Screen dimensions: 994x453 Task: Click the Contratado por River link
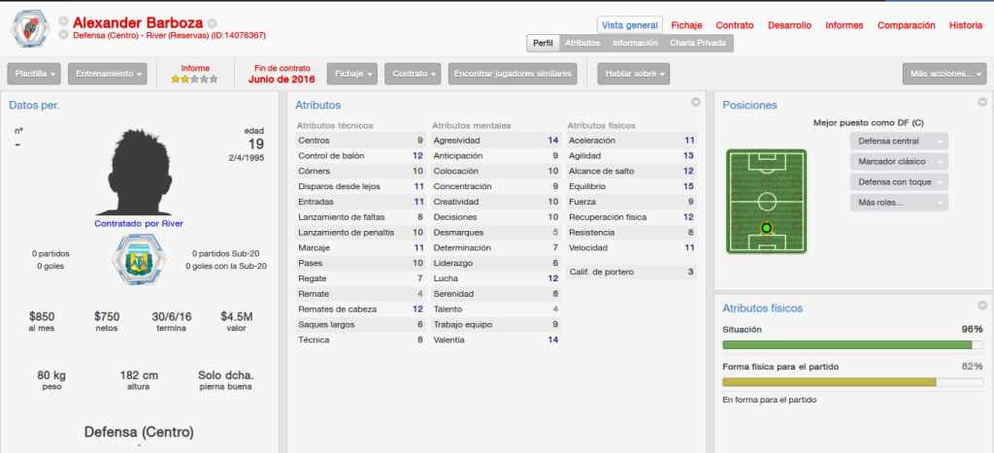pos(139,224)
